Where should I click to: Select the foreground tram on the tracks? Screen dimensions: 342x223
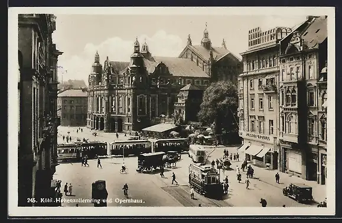pos(204,180)
